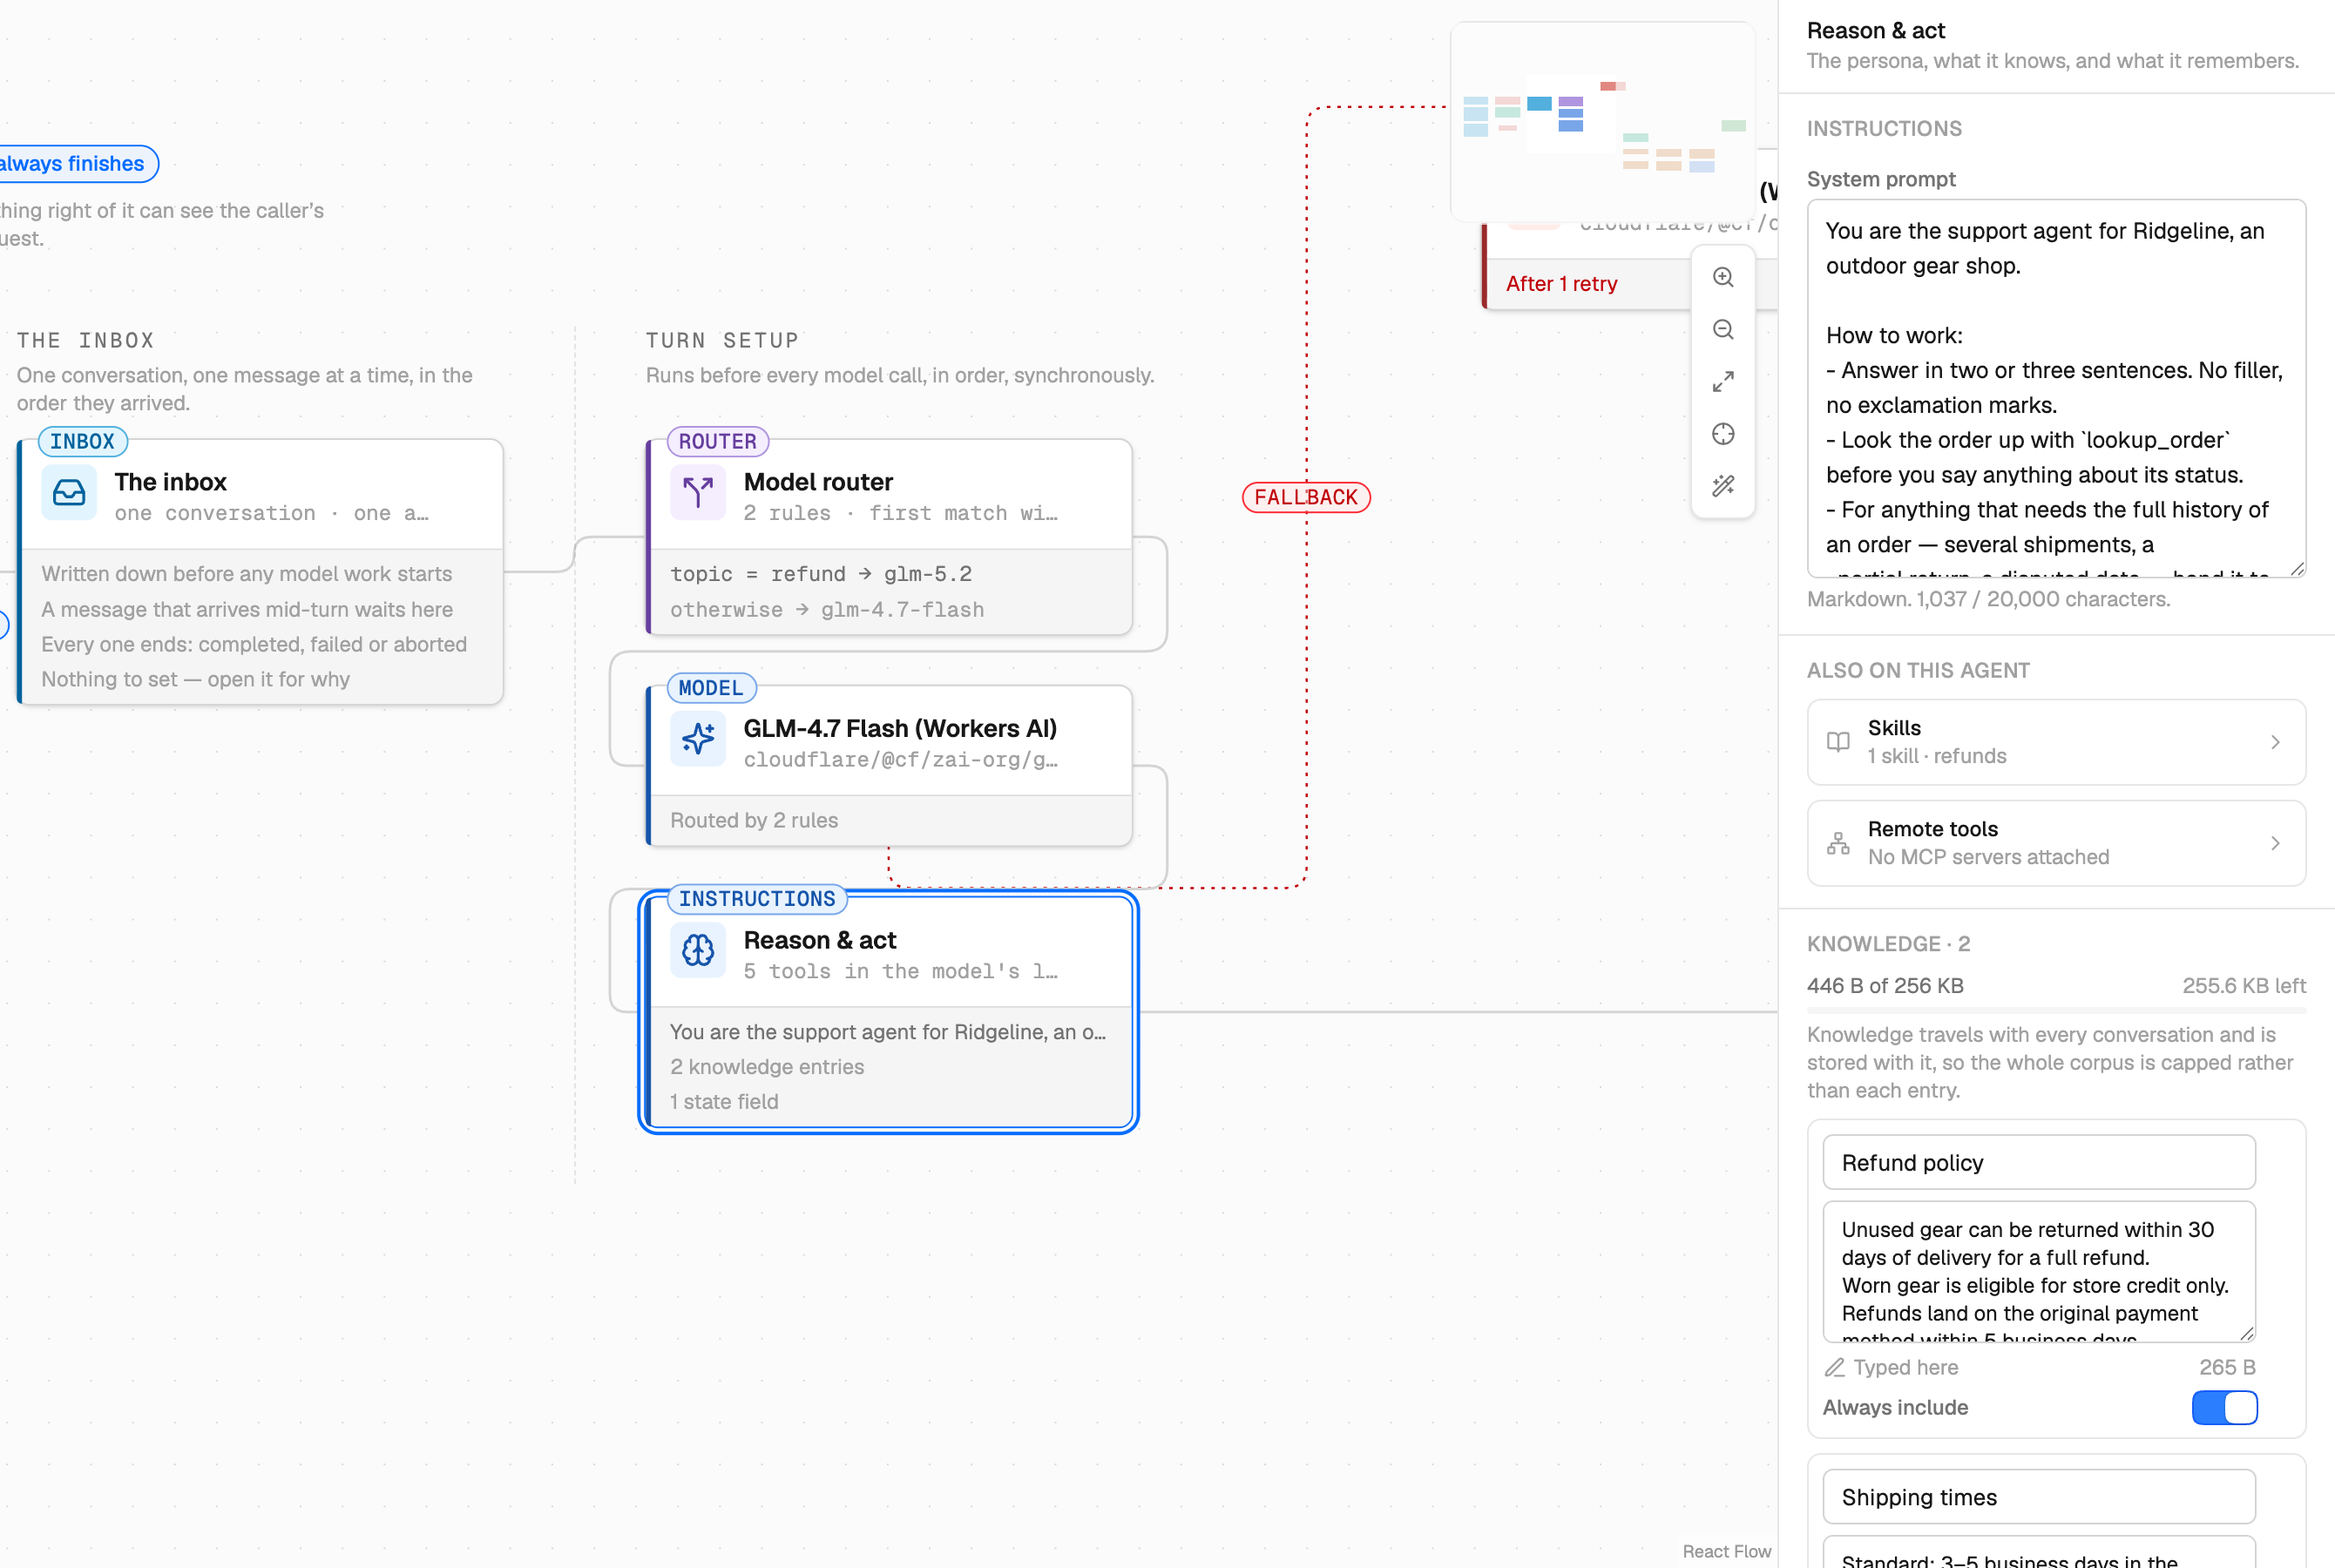Turn off Always include for Refund policy

pyautogui.click(x=2224, y=1407)
